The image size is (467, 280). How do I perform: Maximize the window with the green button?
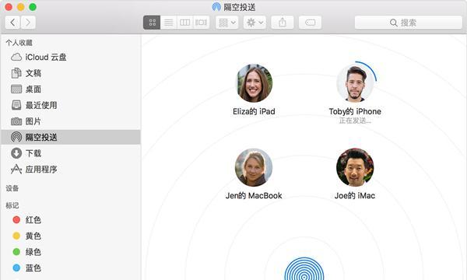pyautogui.click(x=33, y=7)
